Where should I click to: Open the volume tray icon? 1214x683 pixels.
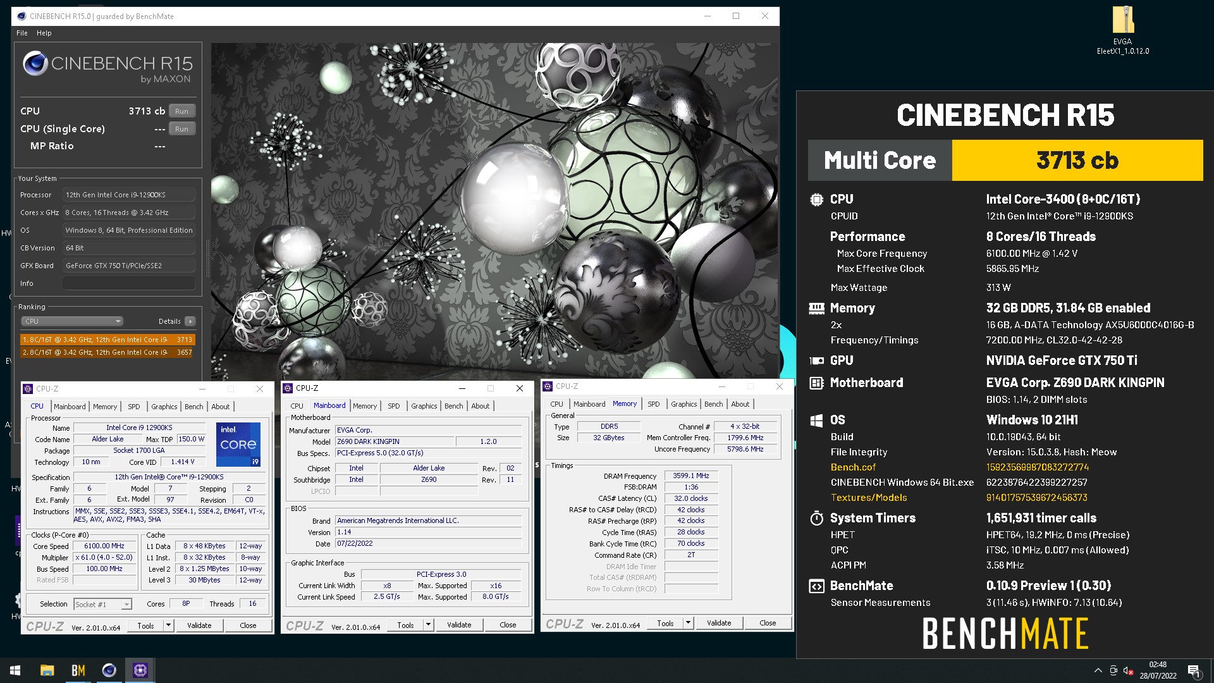[x=1129, y=670]
